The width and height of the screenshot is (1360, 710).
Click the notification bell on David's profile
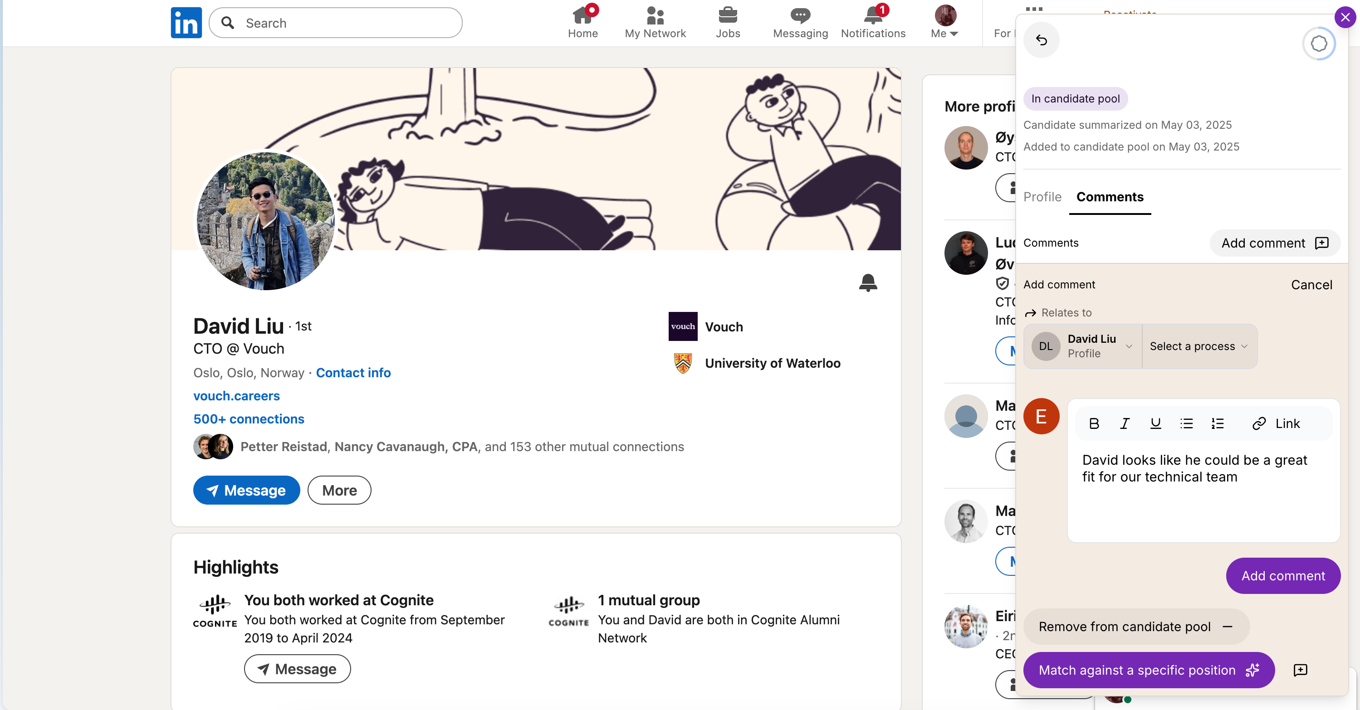(867, 283)
